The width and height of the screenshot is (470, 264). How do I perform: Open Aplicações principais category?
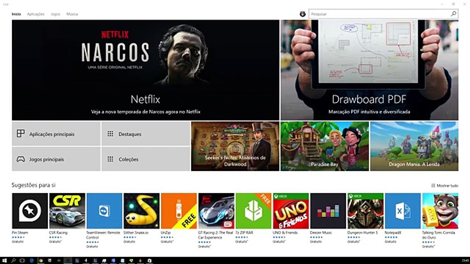tap(56, 134)
